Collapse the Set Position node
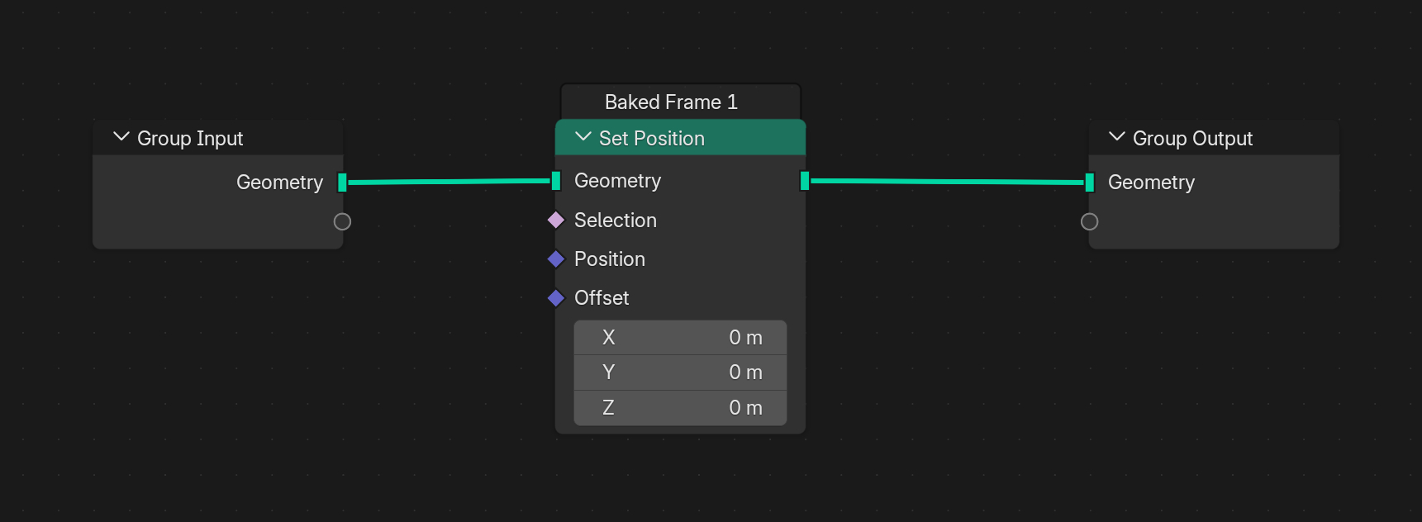The width and height of the screenshot is (1422, 522). (x=583, y=137)
